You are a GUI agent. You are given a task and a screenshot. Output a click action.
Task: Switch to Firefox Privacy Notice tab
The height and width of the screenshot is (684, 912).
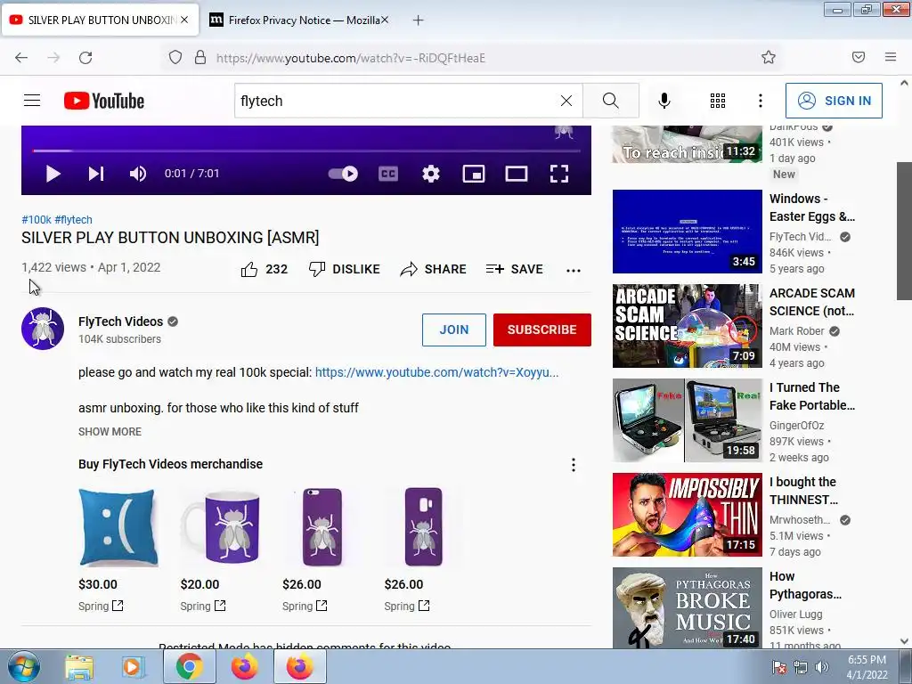[x=299, y=20]
